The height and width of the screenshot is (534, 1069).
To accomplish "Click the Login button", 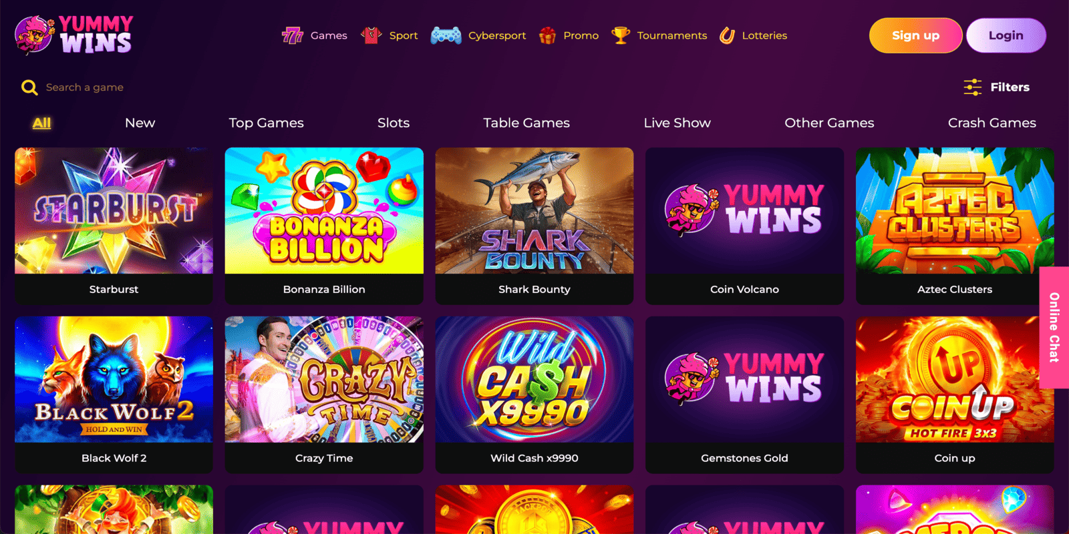I will coord(1006,35).
